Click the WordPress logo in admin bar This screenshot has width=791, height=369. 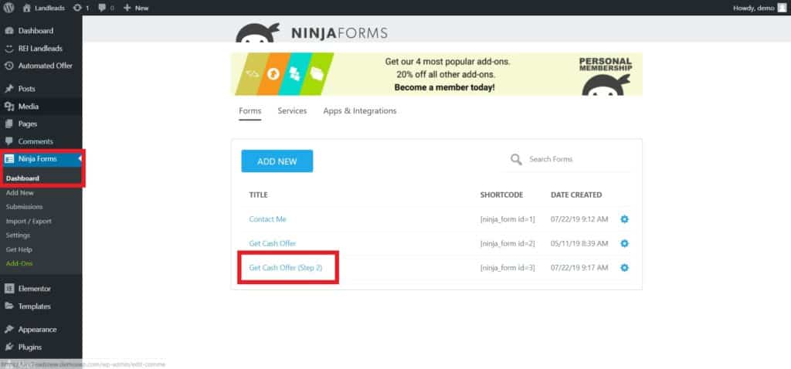click(8, 8)
